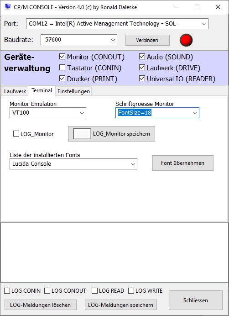Enable the Tastatur (CONIN) checkbox

click(62, 68)
